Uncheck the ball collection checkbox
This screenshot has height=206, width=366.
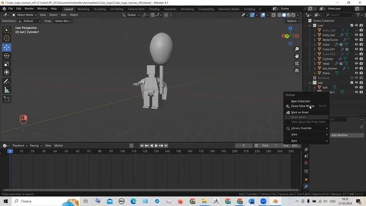tap(352, 82)
